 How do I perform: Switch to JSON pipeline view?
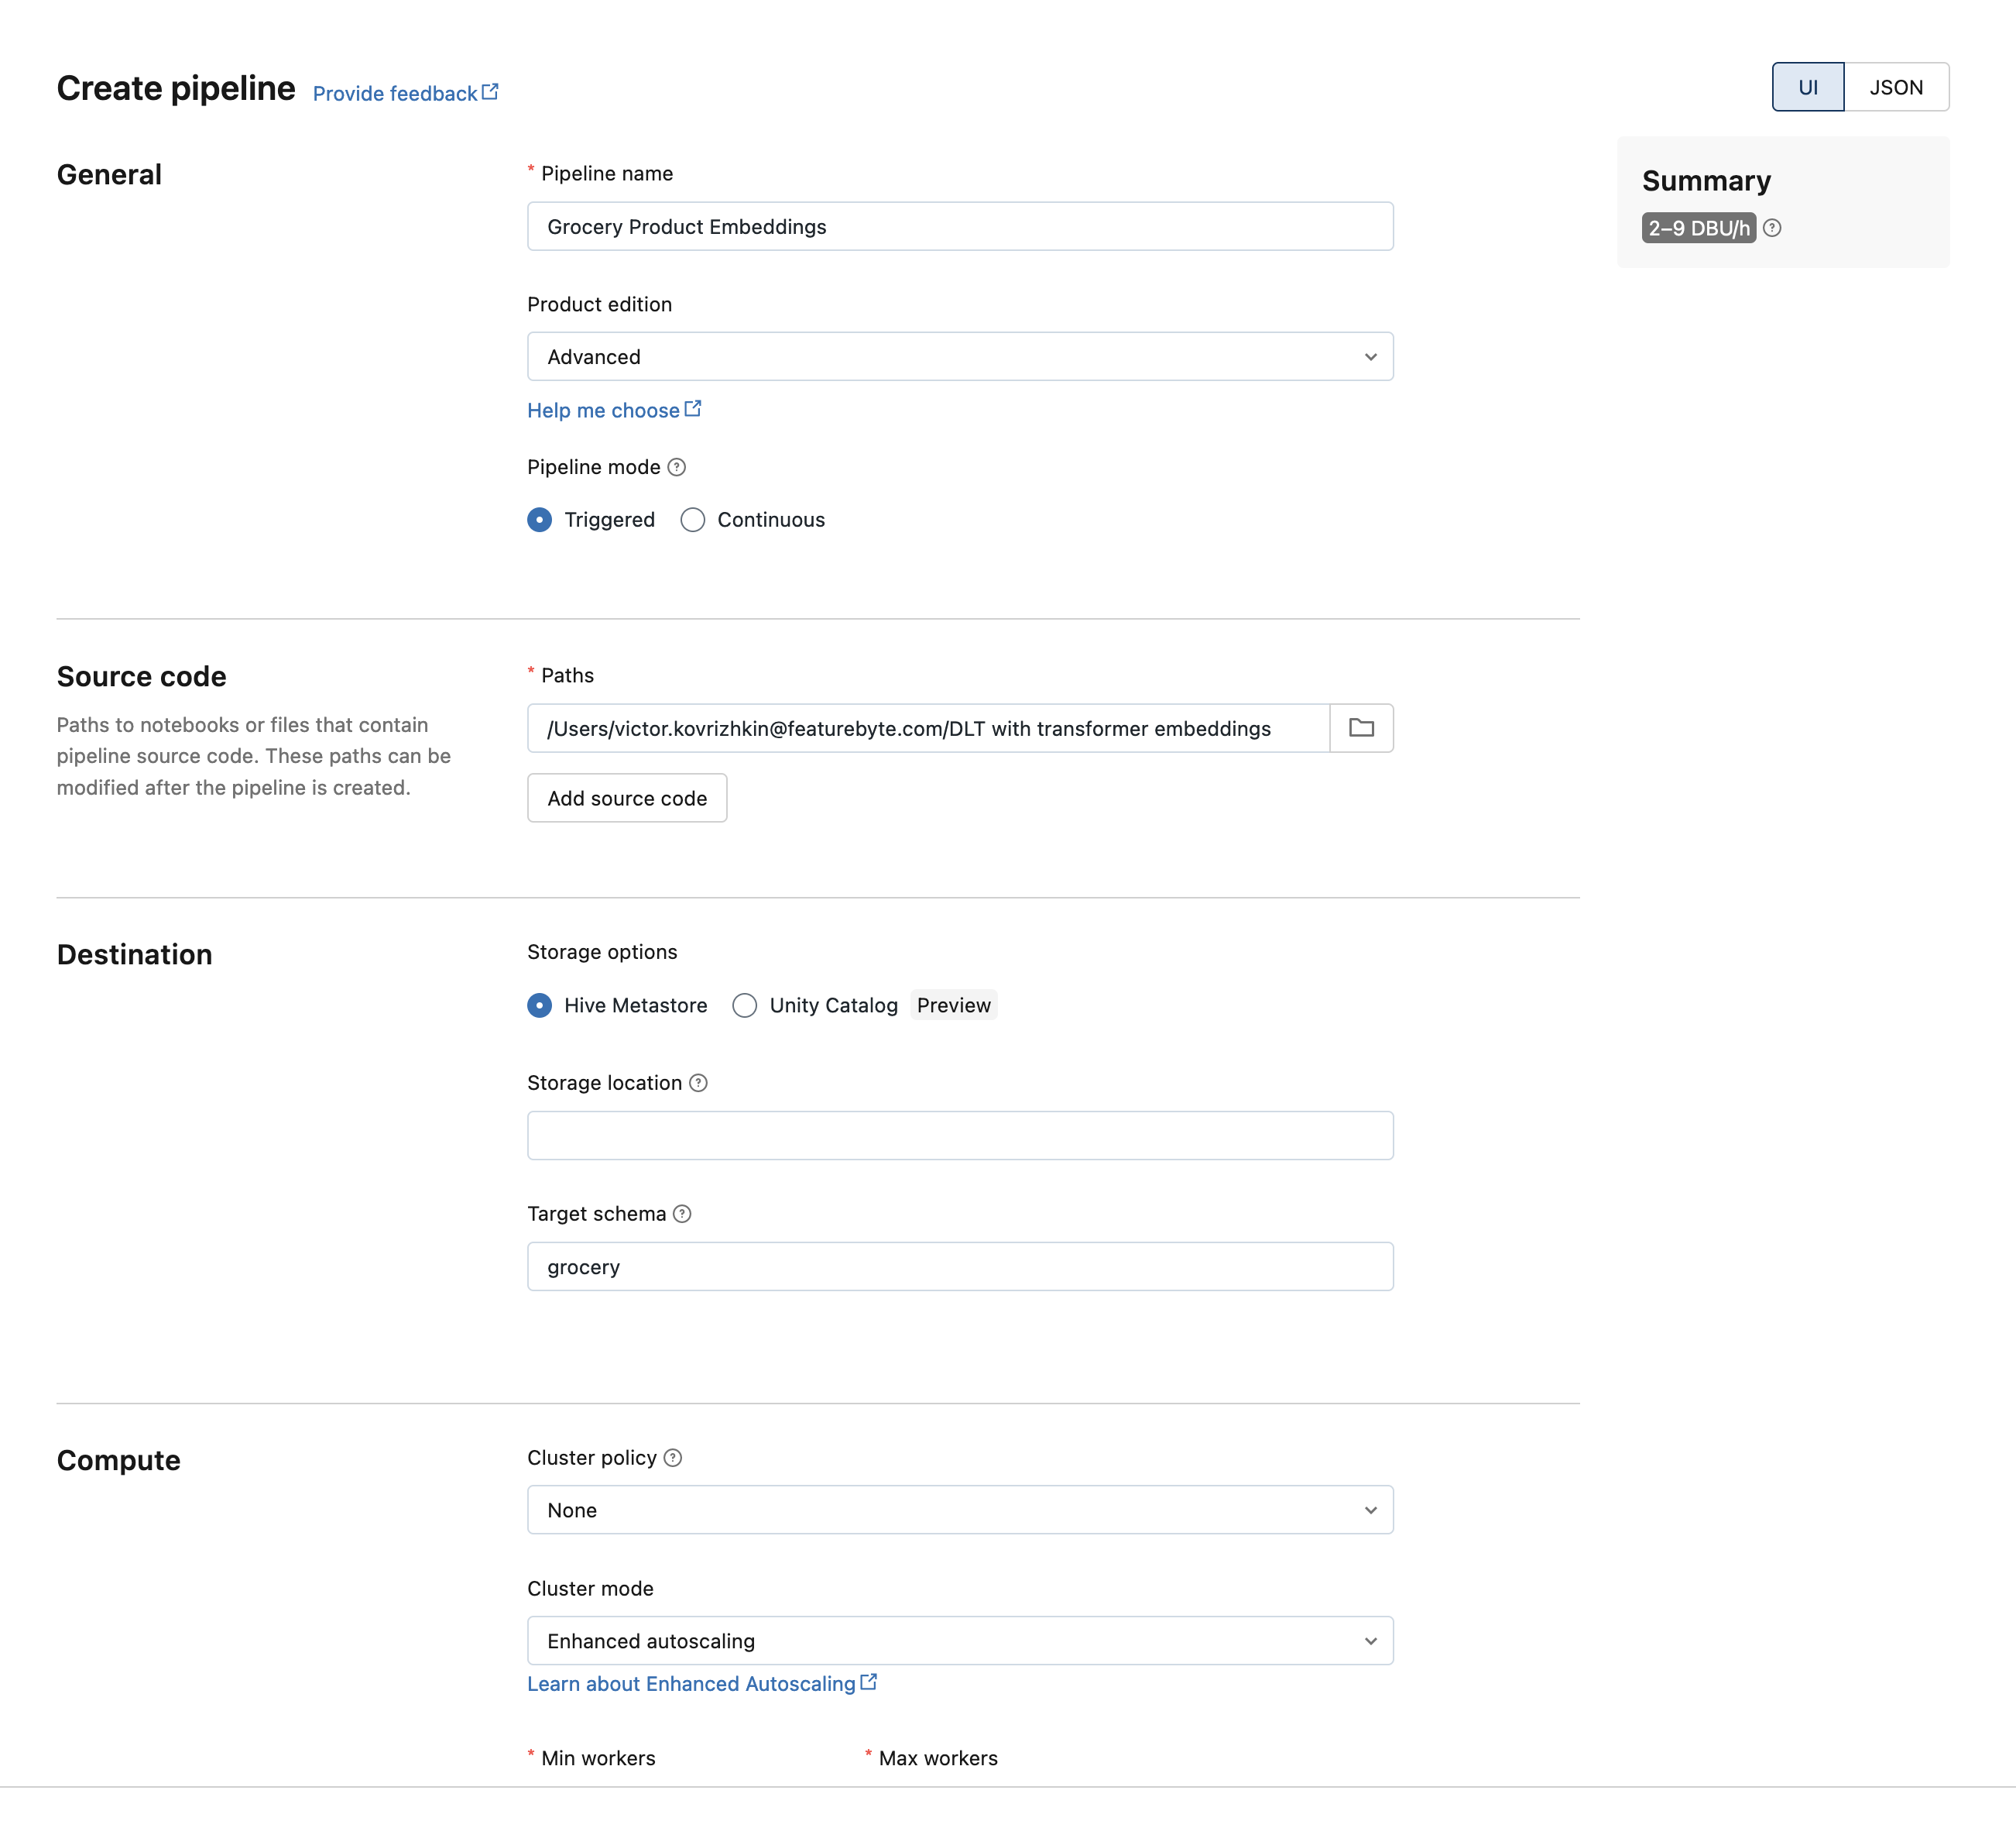coord(1893,84)
